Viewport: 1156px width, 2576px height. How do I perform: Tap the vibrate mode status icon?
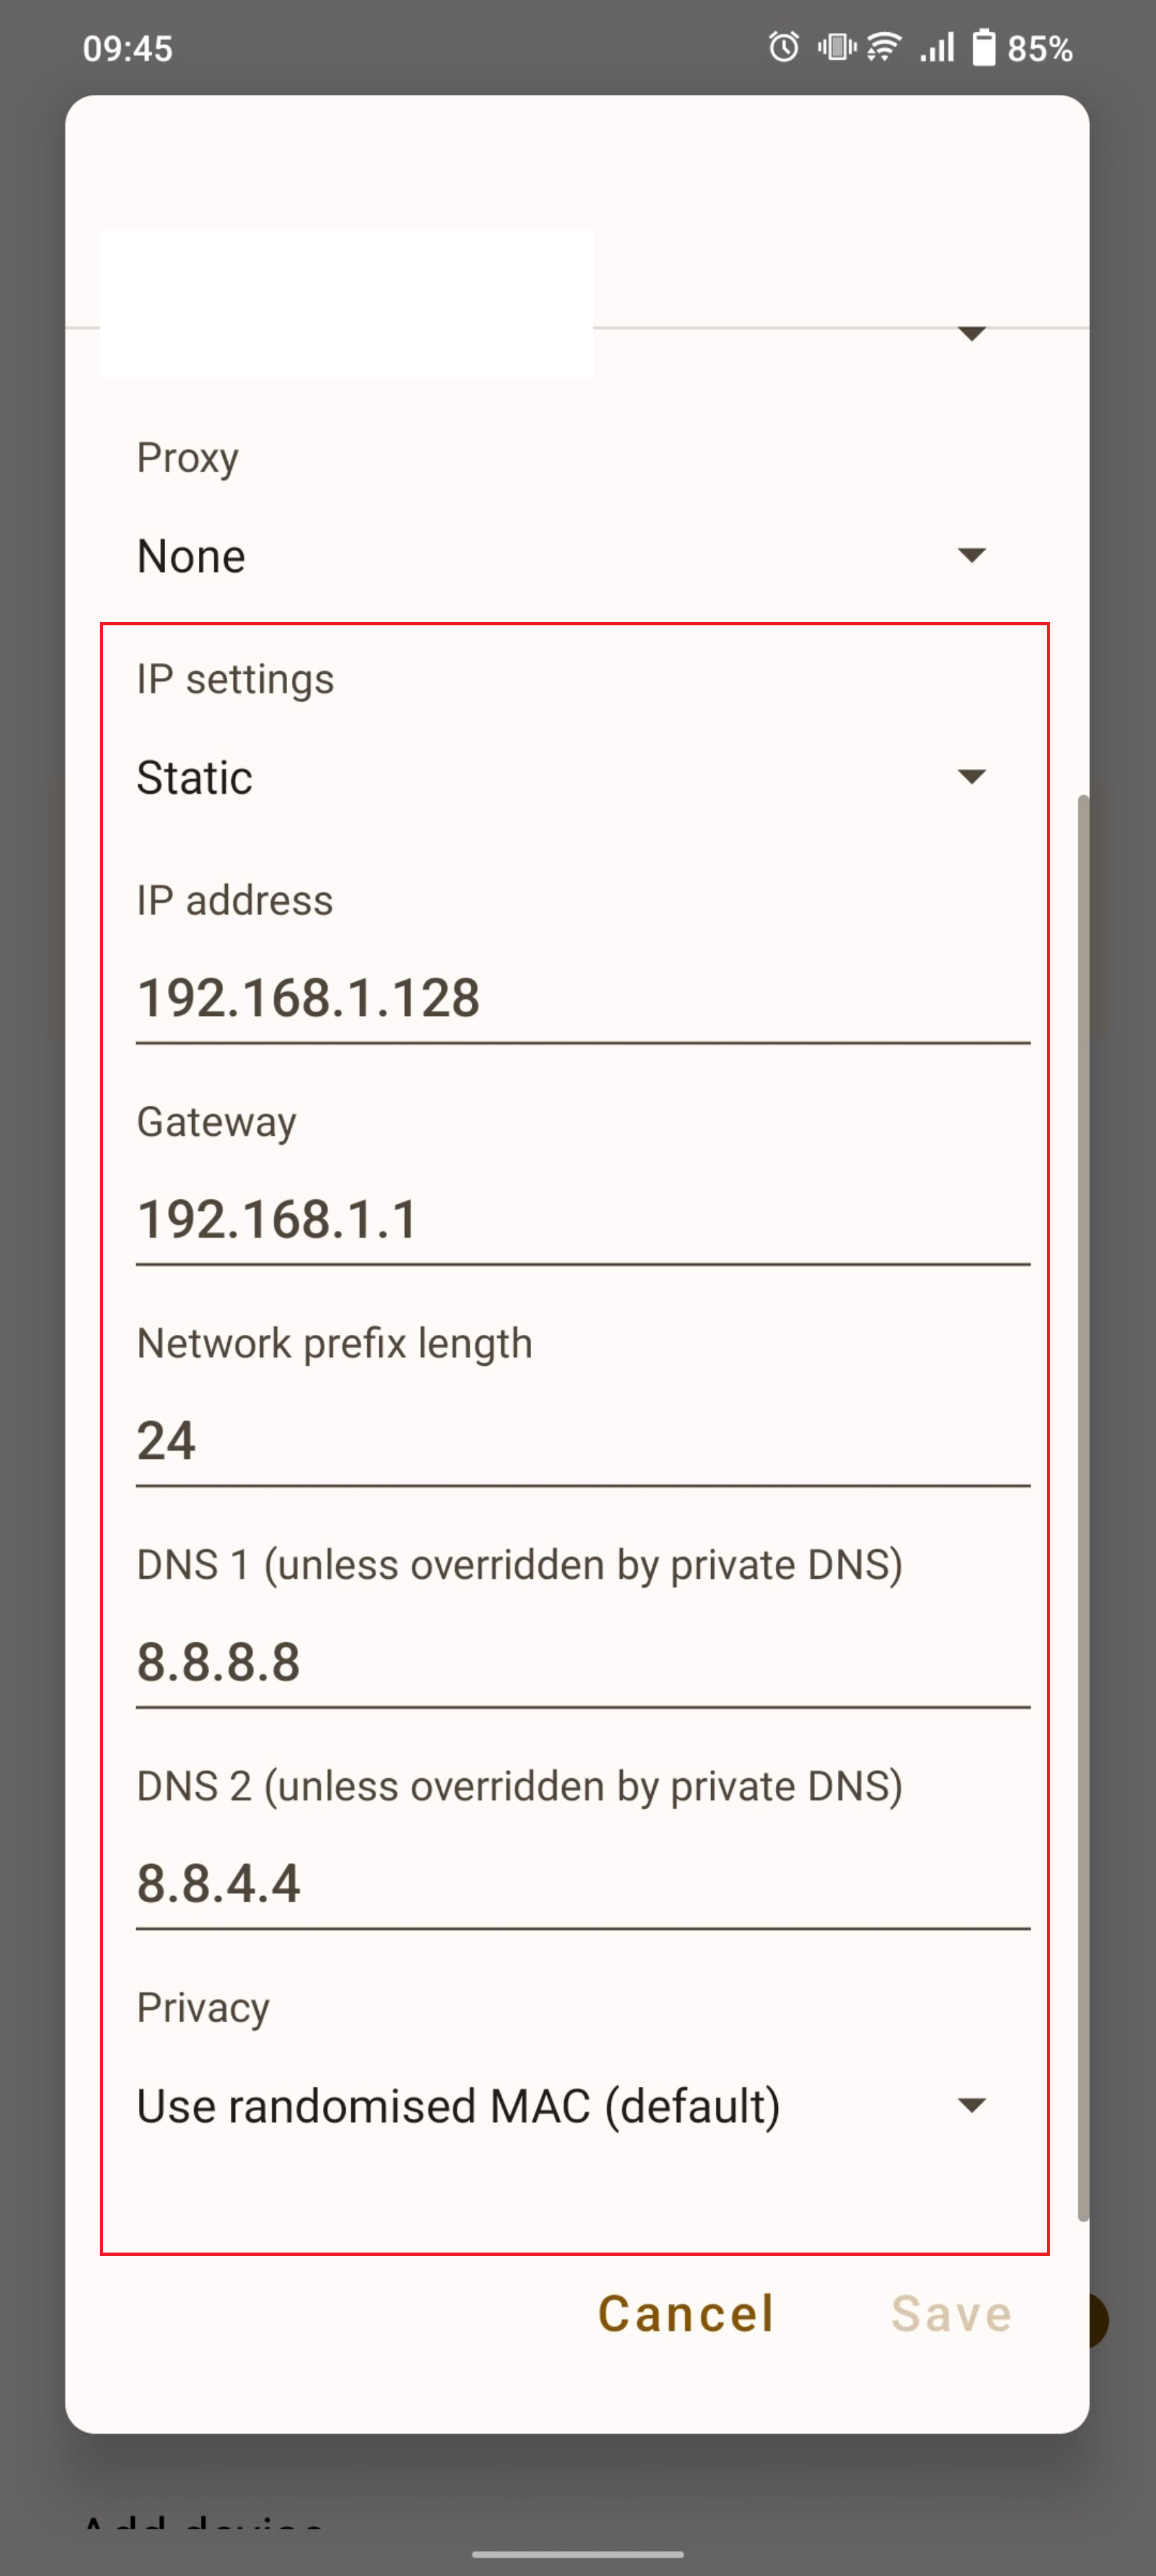point(836,47)
